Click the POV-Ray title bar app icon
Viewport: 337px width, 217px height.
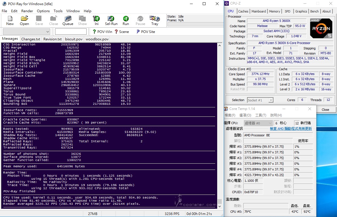pos(4,4)
